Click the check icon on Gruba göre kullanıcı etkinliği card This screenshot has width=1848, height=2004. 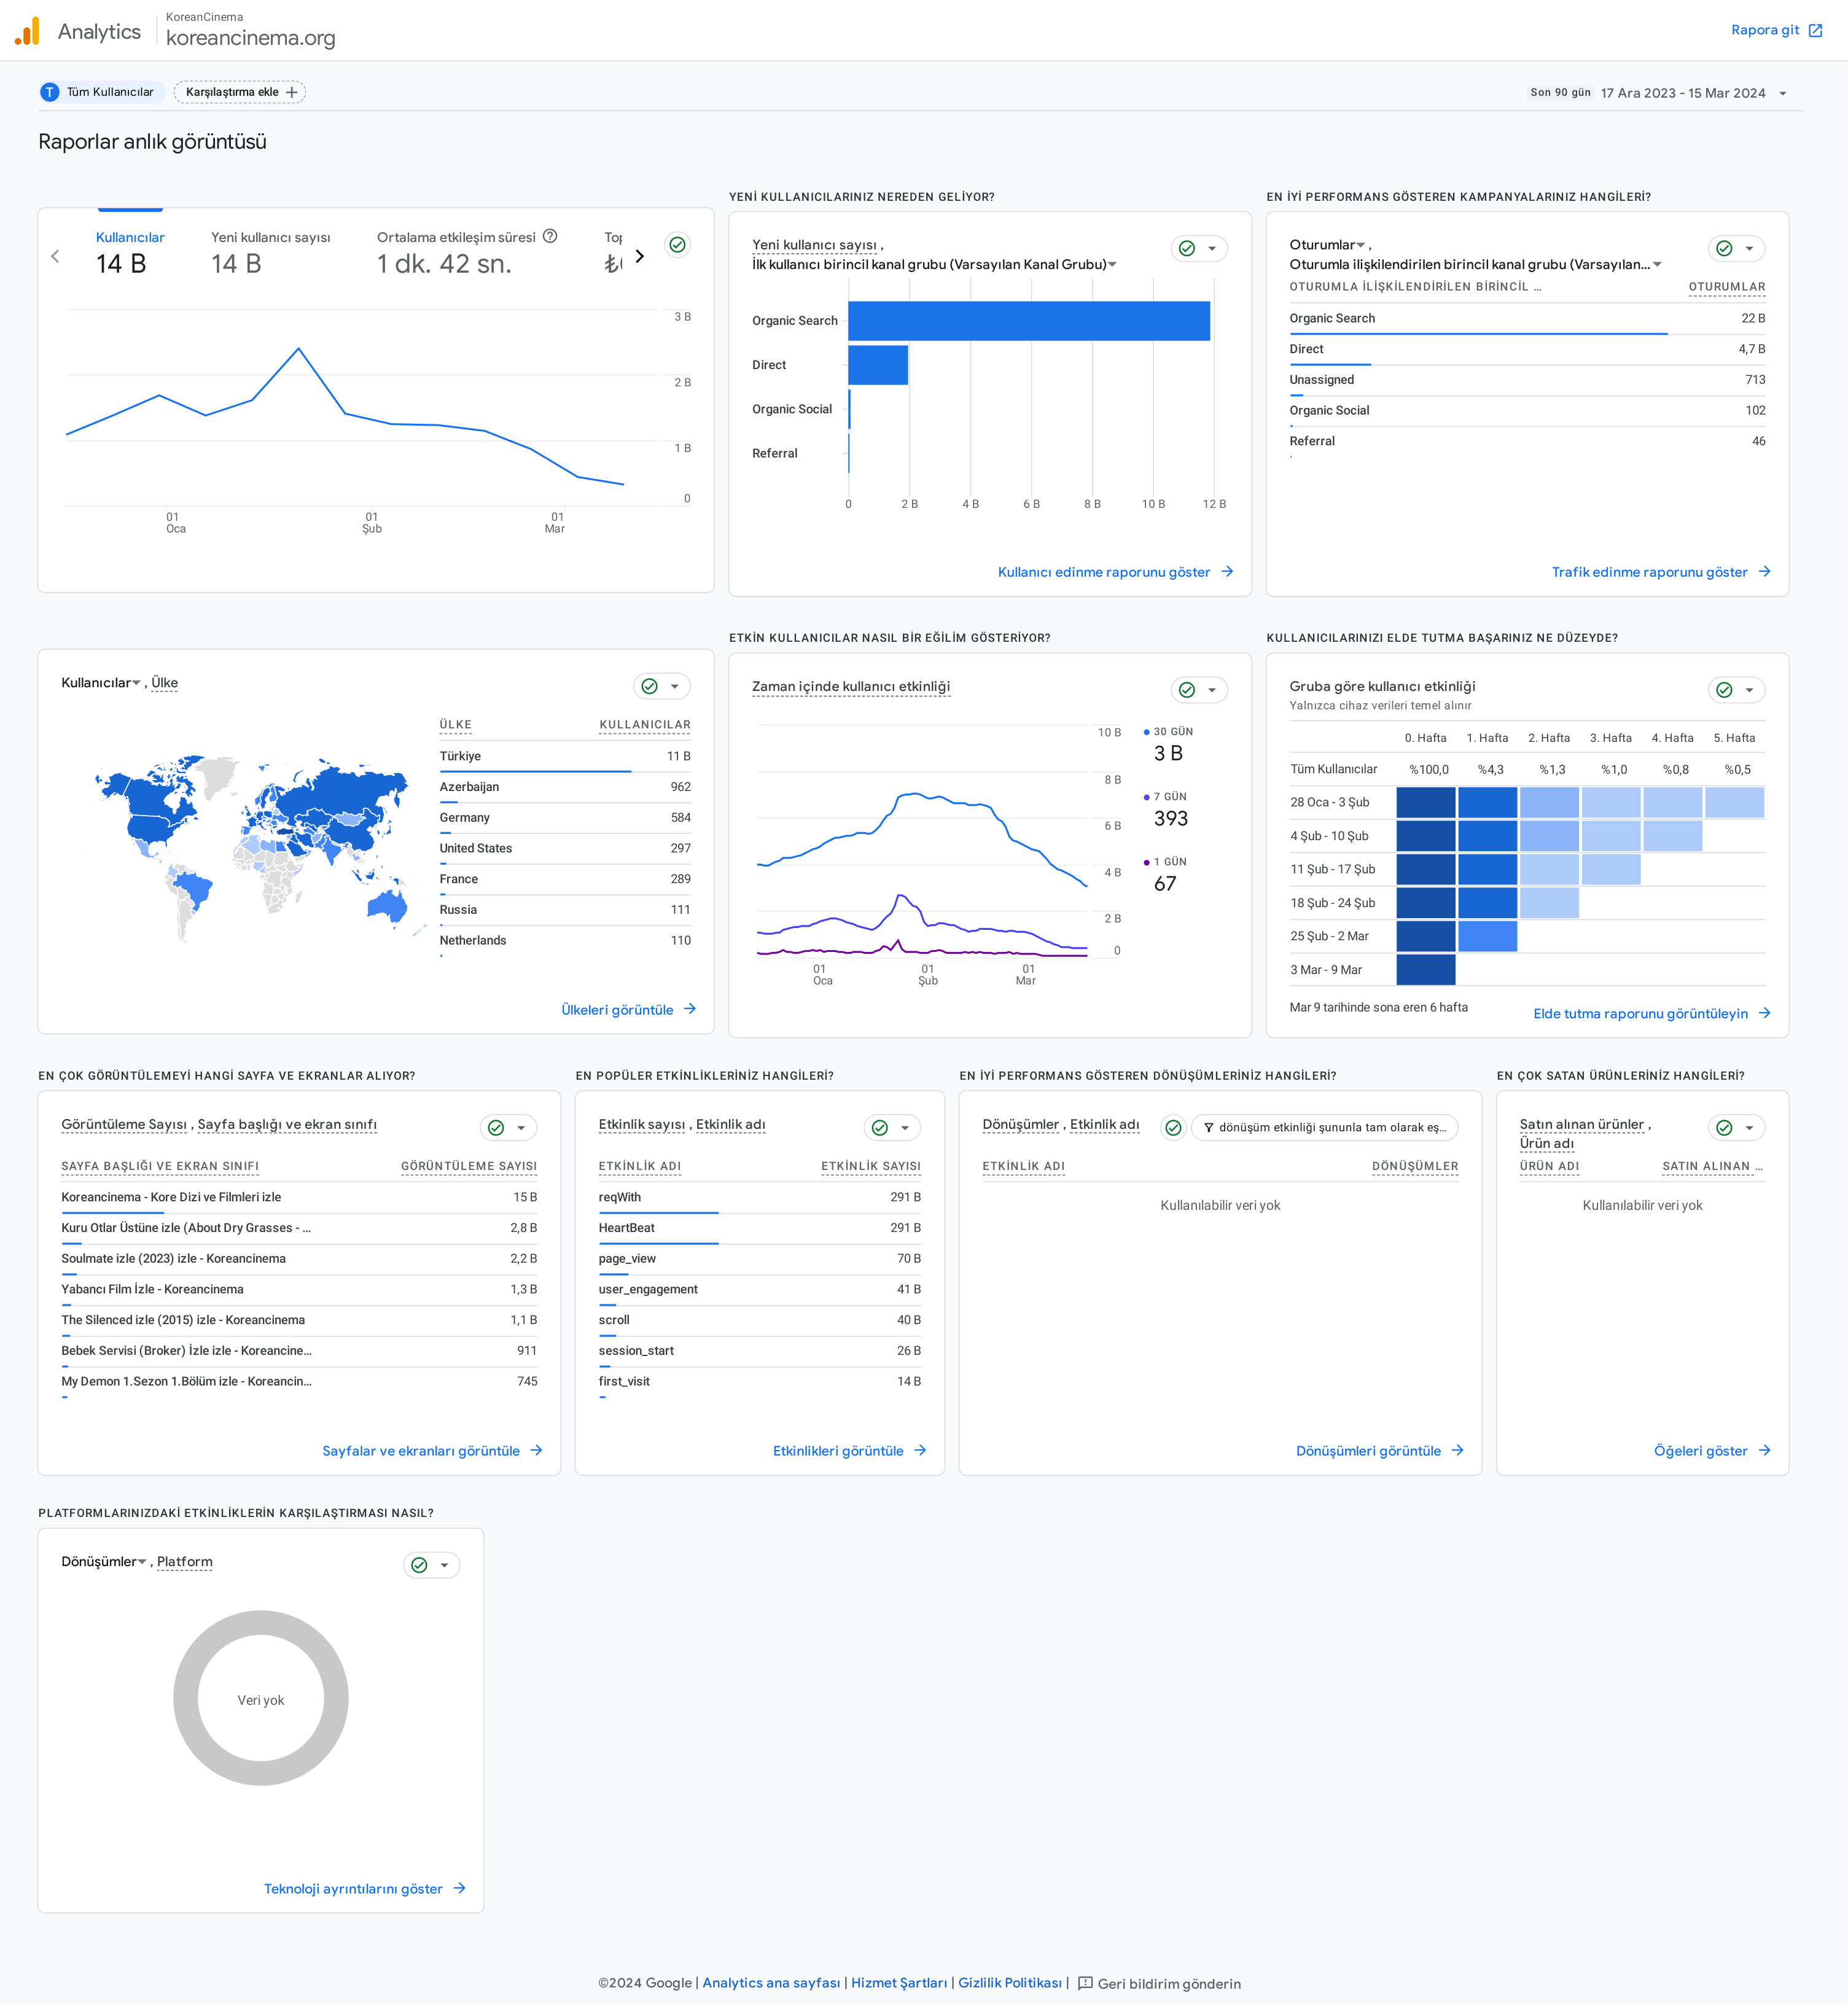click(x=1724, y=690)
